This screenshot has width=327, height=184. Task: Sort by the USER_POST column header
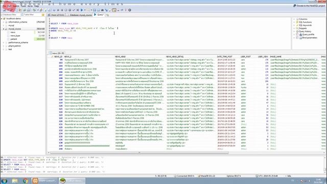246,57
